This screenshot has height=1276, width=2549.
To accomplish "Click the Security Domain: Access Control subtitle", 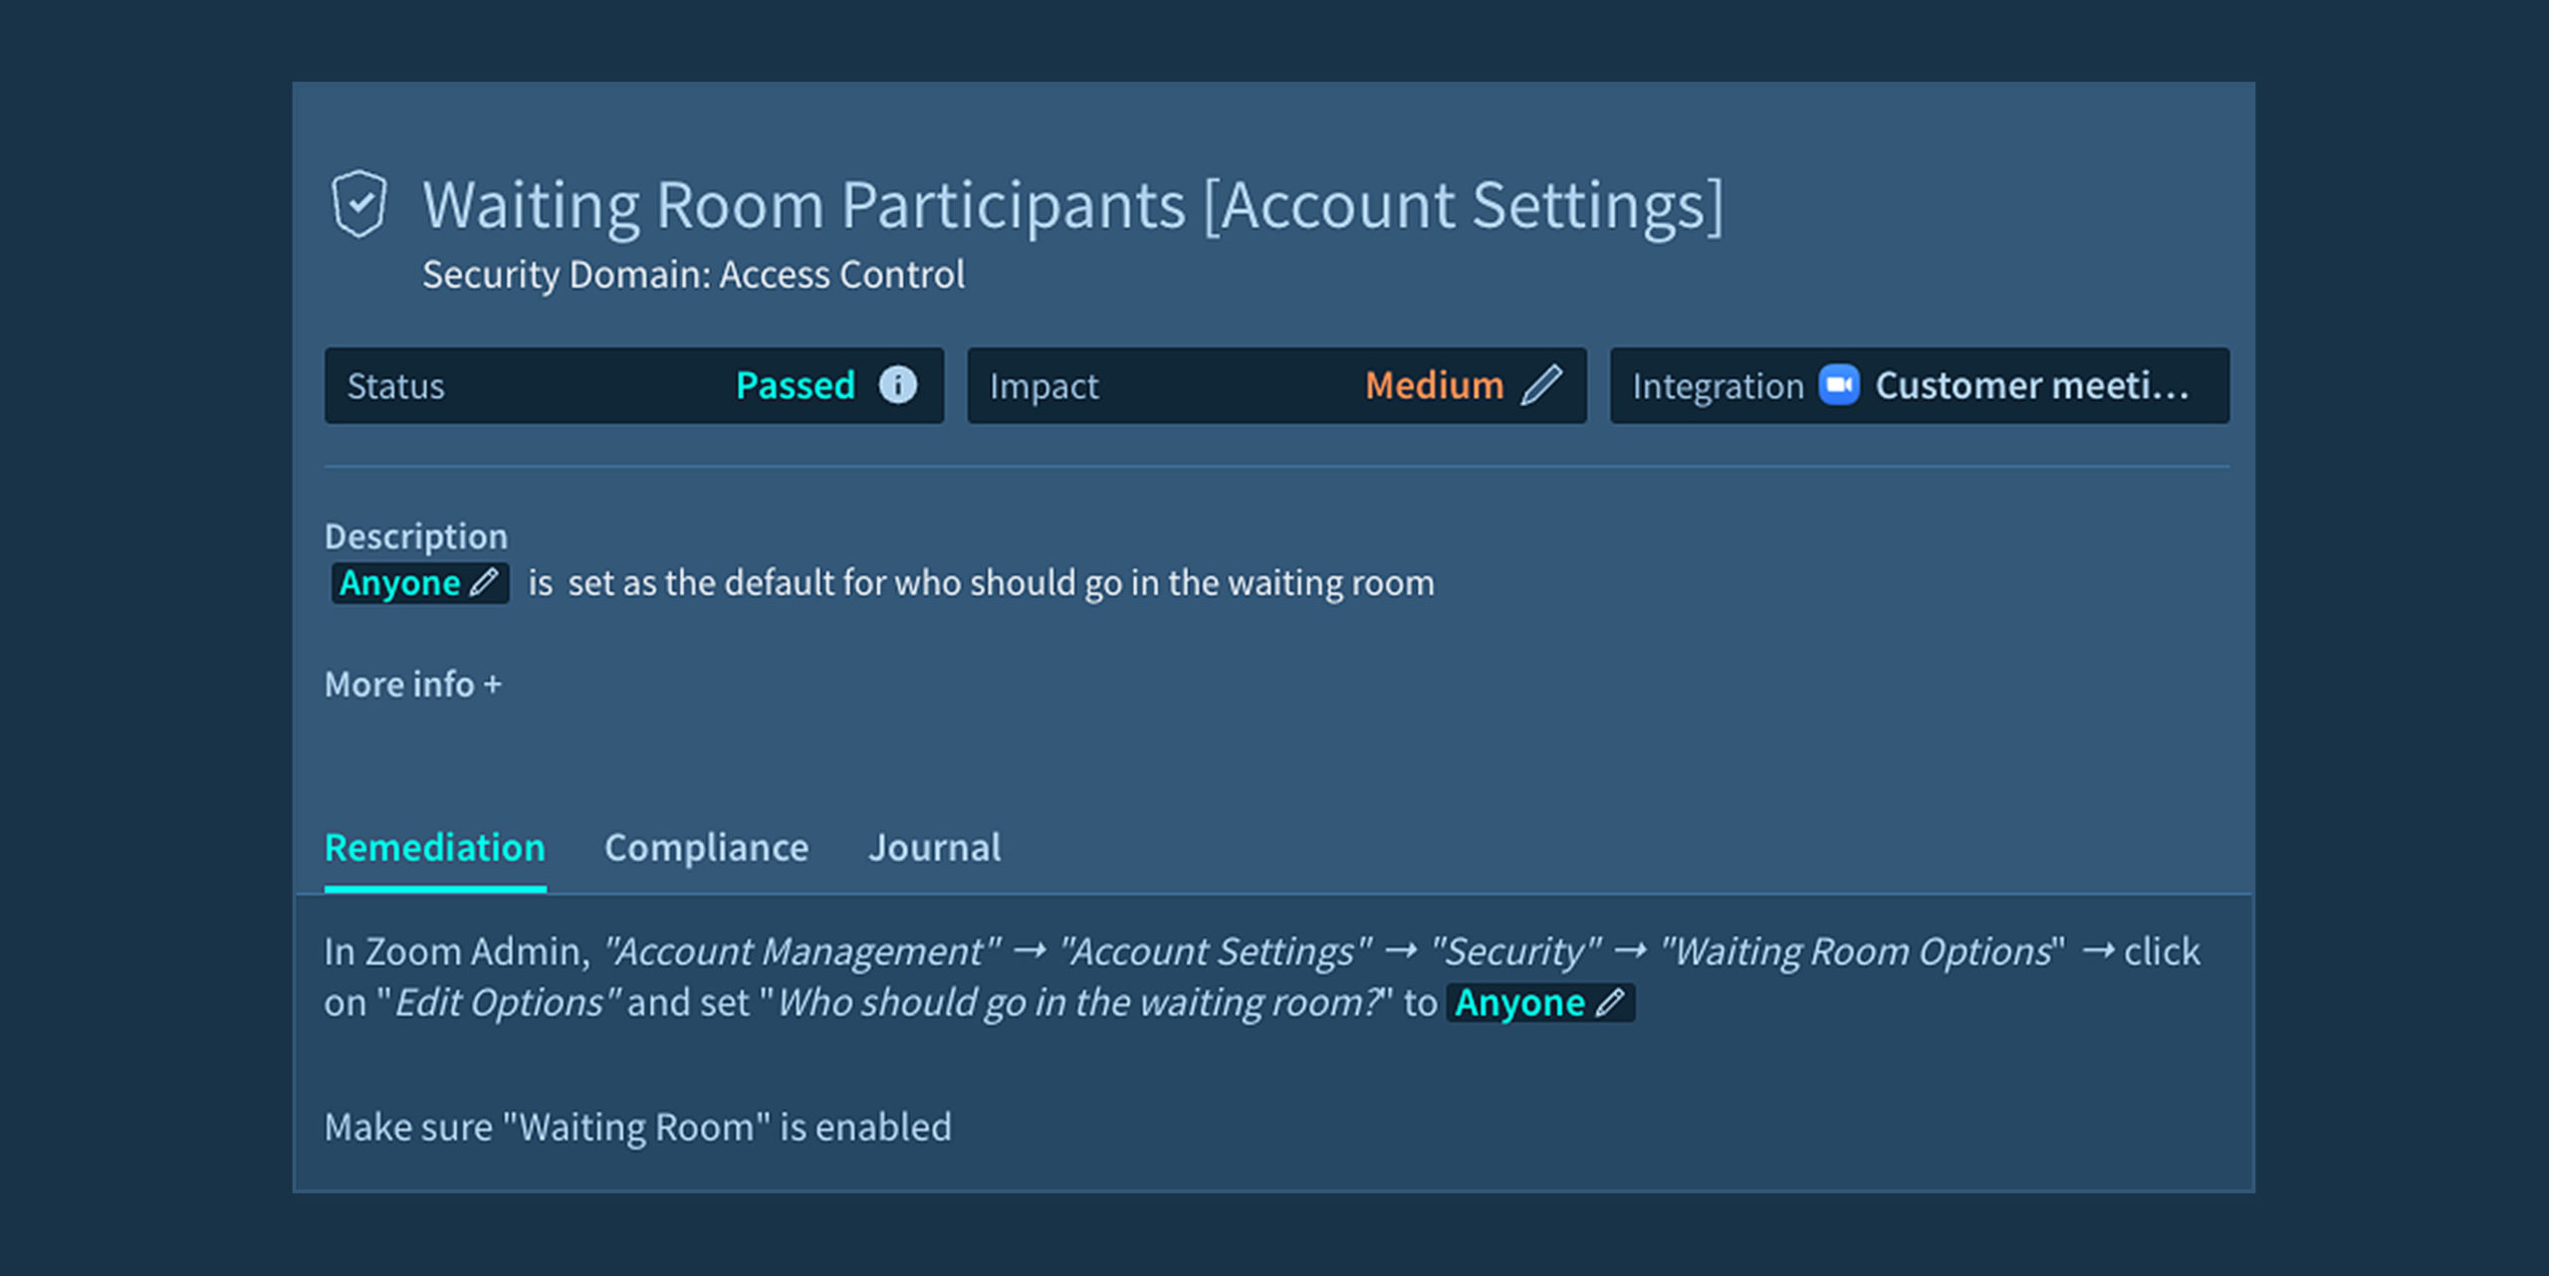I will coord(693,275).
